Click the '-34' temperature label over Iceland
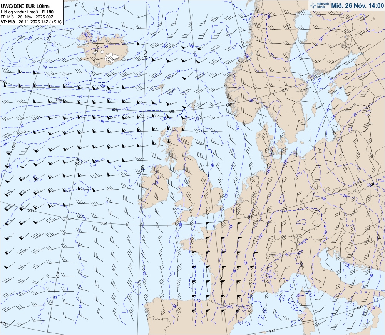 coord(106,47)
